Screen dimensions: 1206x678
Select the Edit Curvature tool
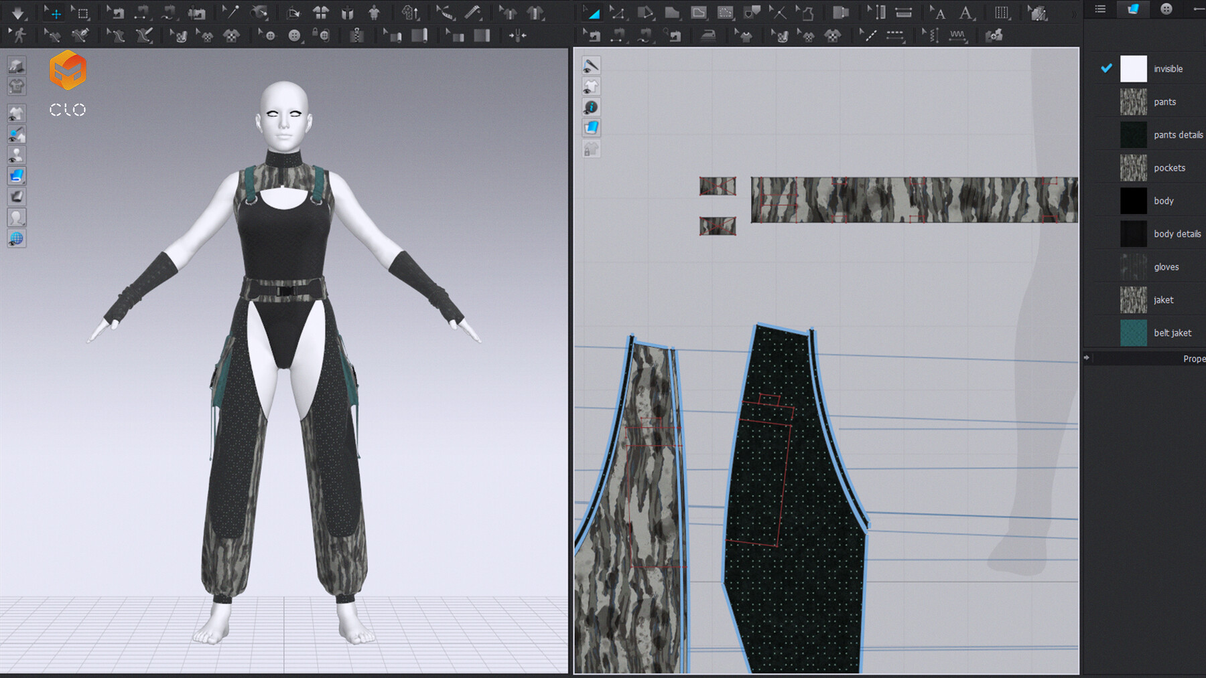click(x=645, y=13)
